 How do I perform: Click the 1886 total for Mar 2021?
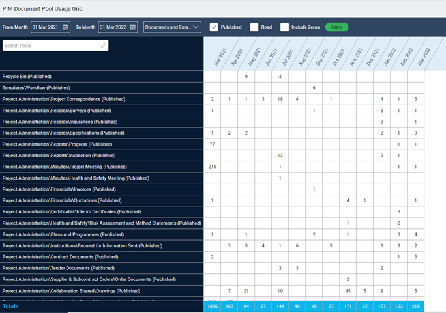click(212, 306)
